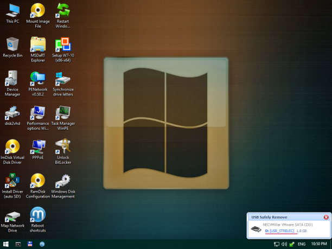Screen dimensions: 332x249
Task: Close the USB Safely Remove popup
Action: 326,217
